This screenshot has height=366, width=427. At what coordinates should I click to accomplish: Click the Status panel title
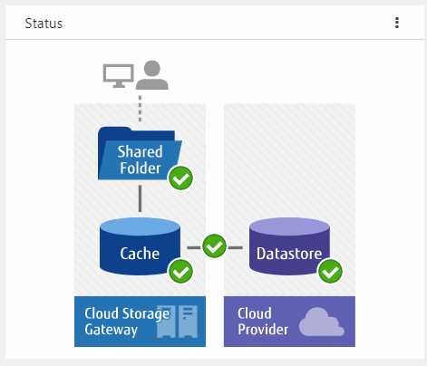44,24
